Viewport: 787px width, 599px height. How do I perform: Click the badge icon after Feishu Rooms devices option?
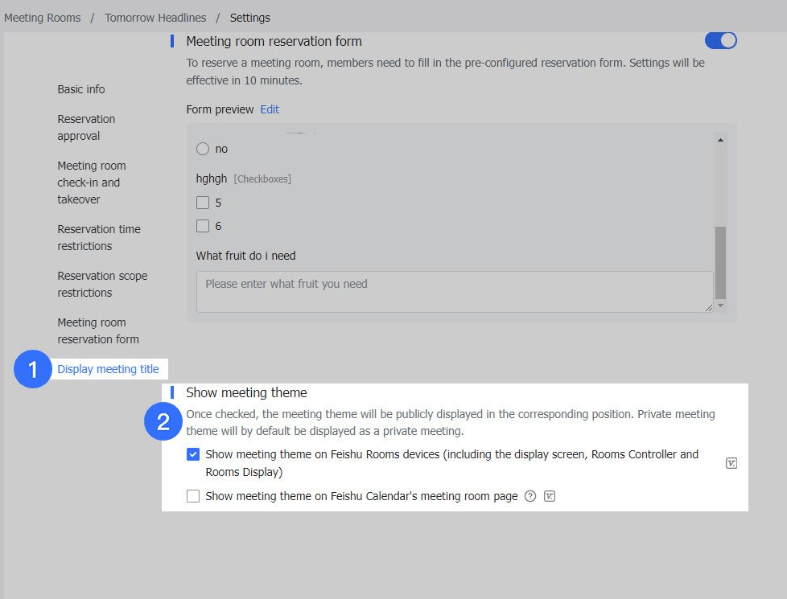coord(731,463)
